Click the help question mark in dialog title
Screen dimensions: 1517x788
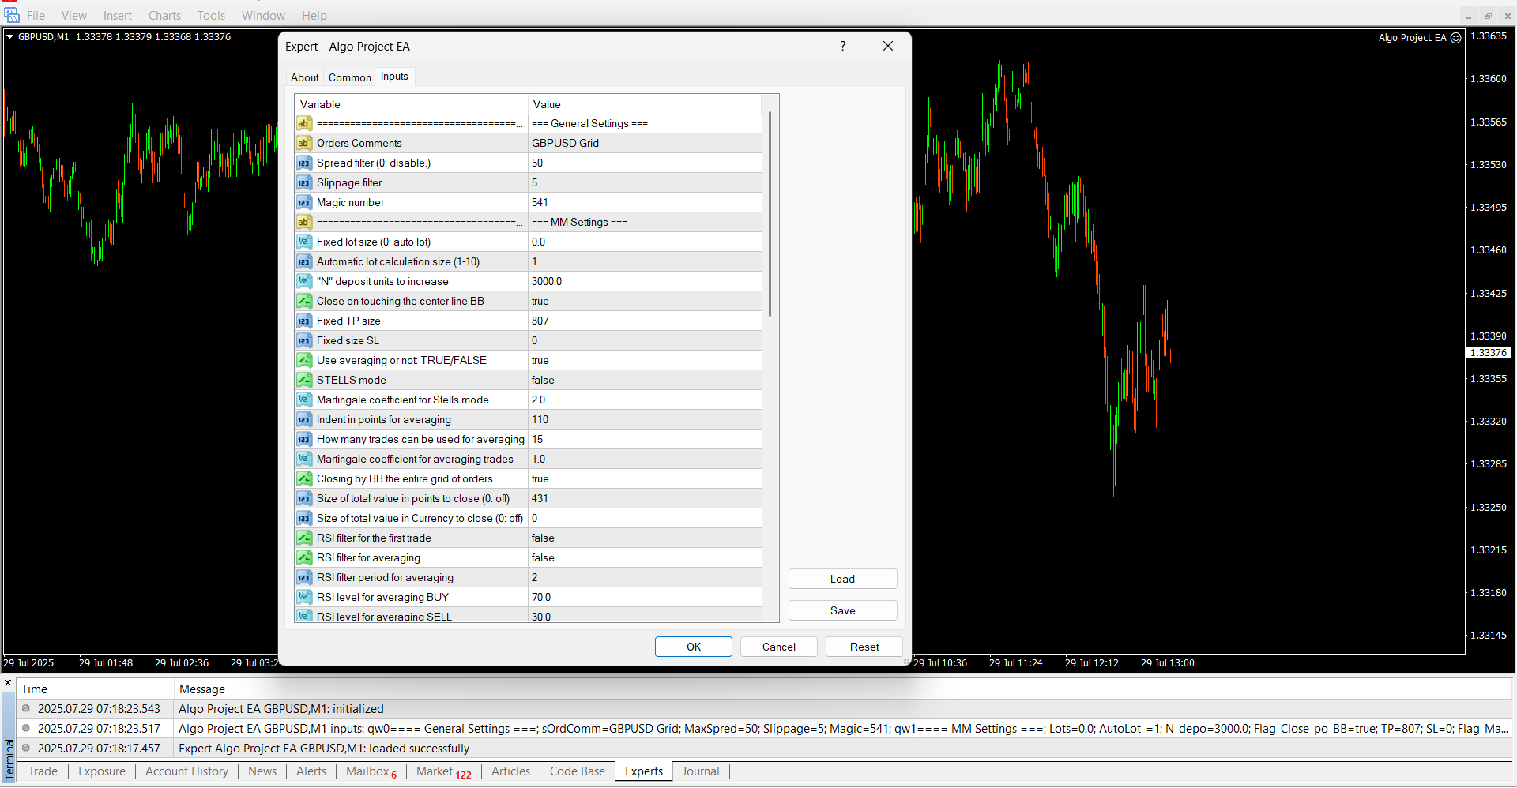(x=842, y=47)
